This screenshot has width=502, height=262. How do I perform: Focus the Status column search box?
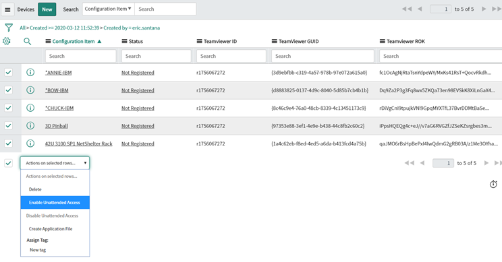point(157,56)
